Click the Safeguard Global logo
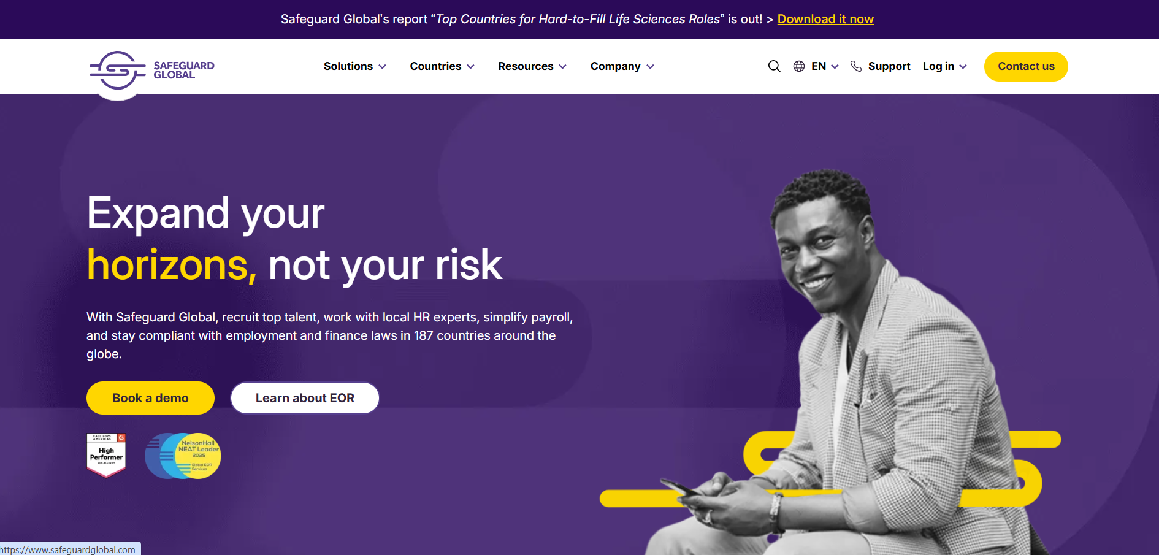 151,71
